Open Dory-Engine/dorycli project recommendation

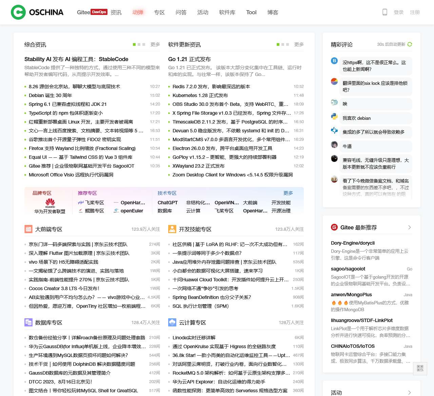coord(353,243)
